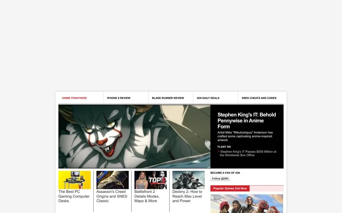Open 'Battlefront 2 Details Modes, Maps & More'
342x213 pixels.
pos(147,196)
